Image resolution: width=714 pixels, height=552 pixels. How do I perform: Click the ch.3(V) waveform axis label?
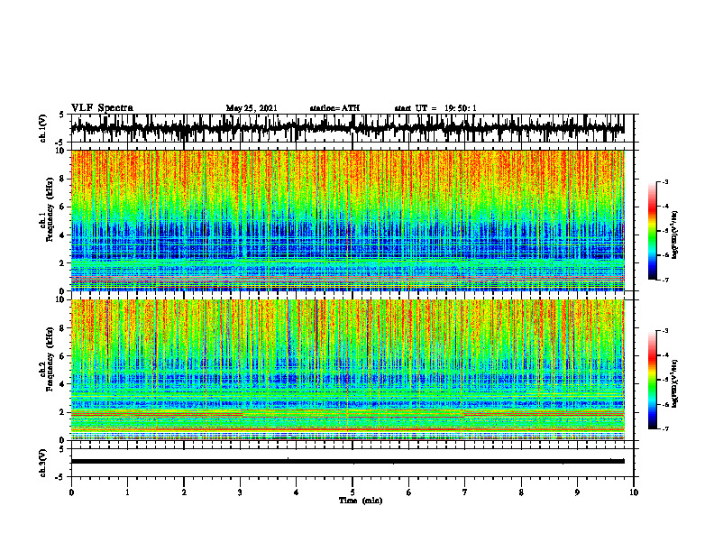click(x=43, y=463)
